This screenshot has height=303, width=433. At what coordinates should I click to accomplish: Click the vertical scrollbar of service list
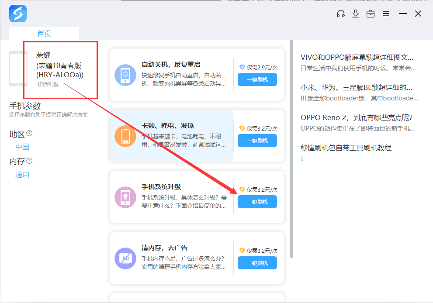click(x=291, y=149)
